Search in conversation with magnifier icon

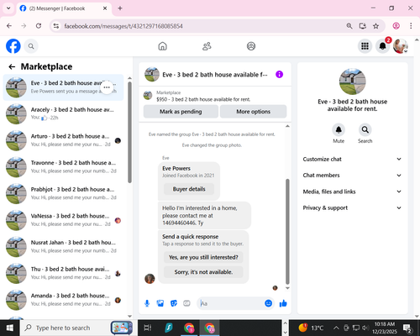point(365,129)
